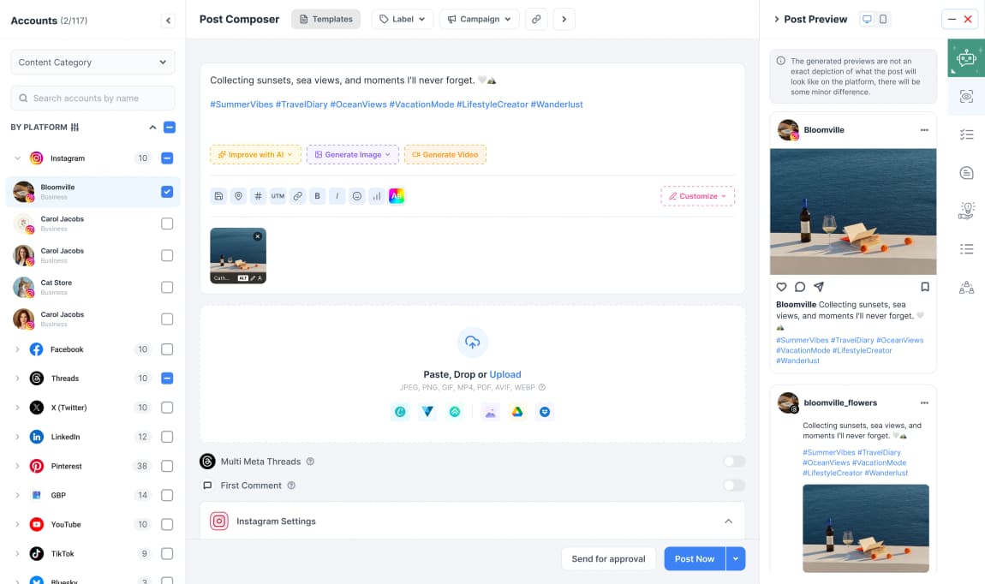
Task: Switch preview to desktop view icon
Action: pos(867,19)
